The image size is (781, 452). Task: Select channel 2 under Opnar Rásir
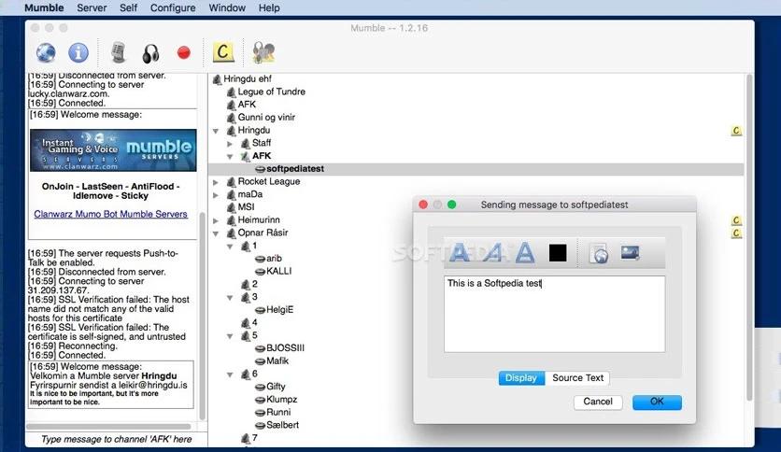(254, 284)
